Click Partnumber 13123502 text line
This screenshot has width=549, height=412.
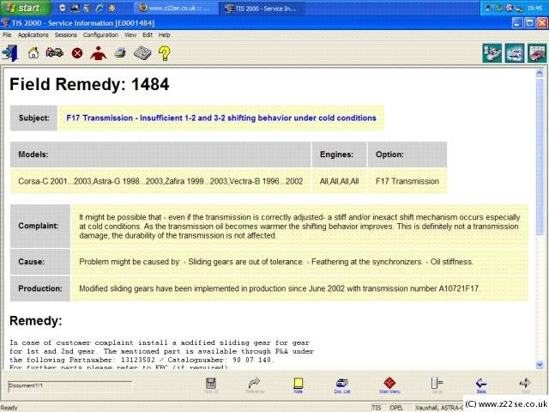tap(142, 360)
